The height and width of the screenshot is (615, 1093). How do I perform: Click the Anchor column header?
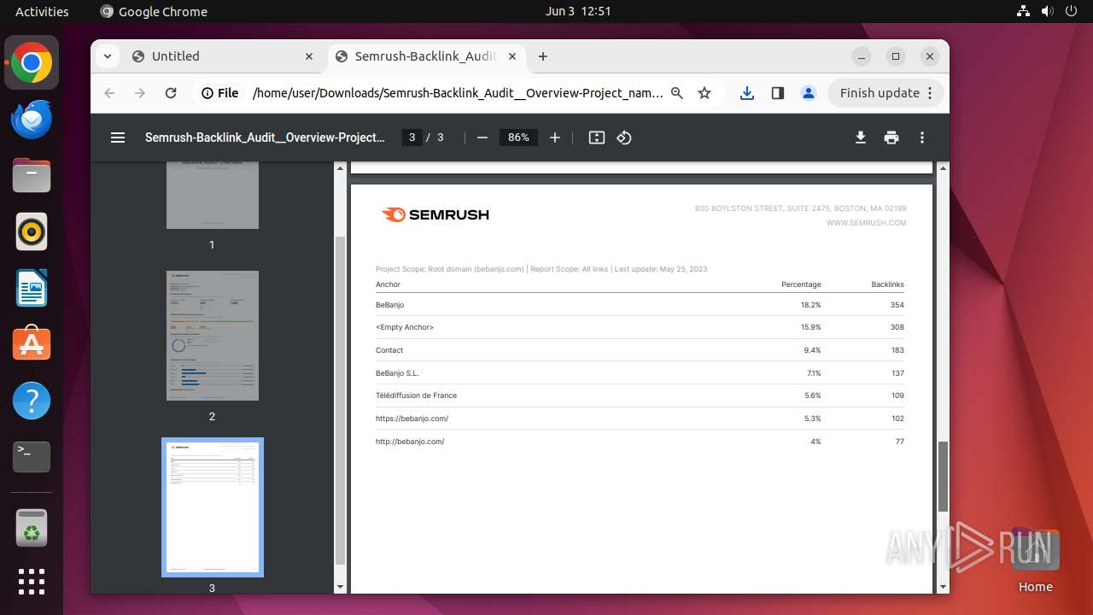pyautogui.click(x=388, y=284)
